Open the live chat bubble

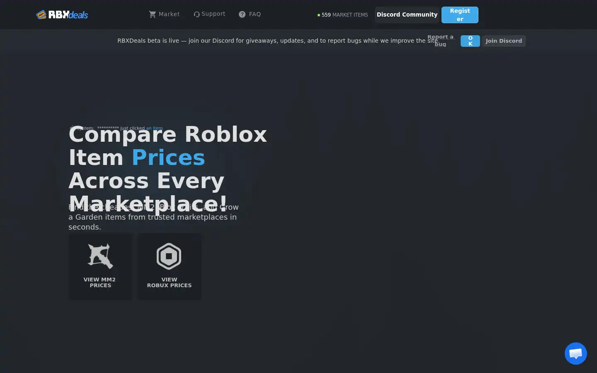[x=576, y=354]
